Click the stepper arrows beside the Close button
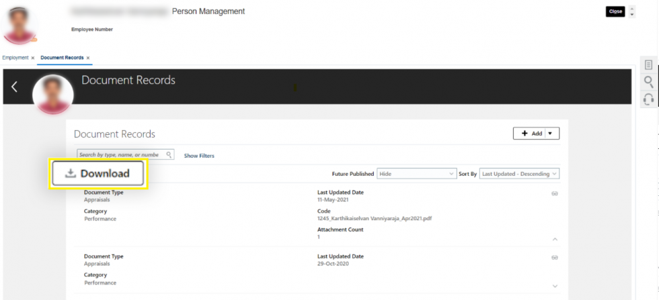The height and width of the screenshot is (300, 659). [x=631, y=11]
